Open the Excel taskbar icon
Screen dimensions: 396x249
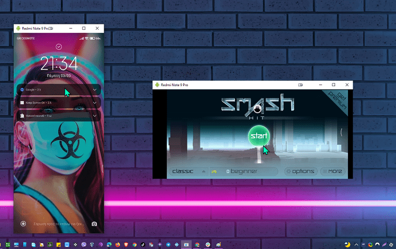(x=8, y=244)
